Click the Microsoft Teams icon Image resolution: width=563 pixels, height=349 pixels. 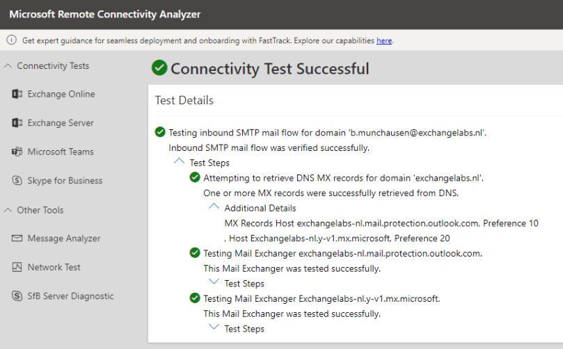(17, 152)
